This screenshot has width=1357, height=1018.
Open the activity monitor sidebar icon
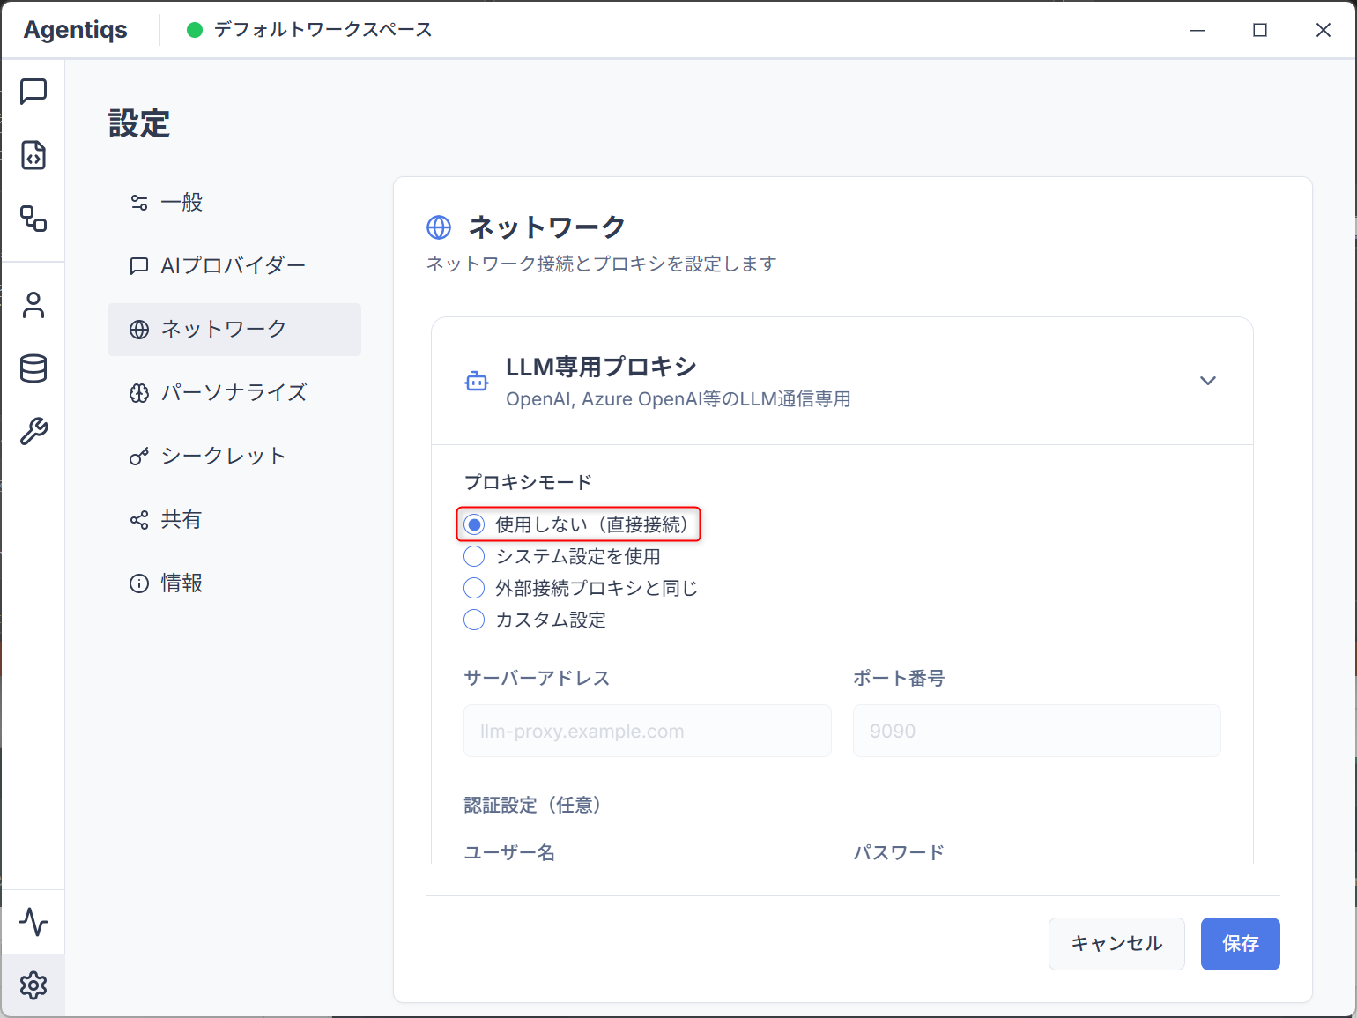pos(33,921)
